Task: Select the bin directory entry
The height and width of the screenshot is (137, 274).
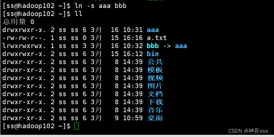Action: (x=153, y=54)
